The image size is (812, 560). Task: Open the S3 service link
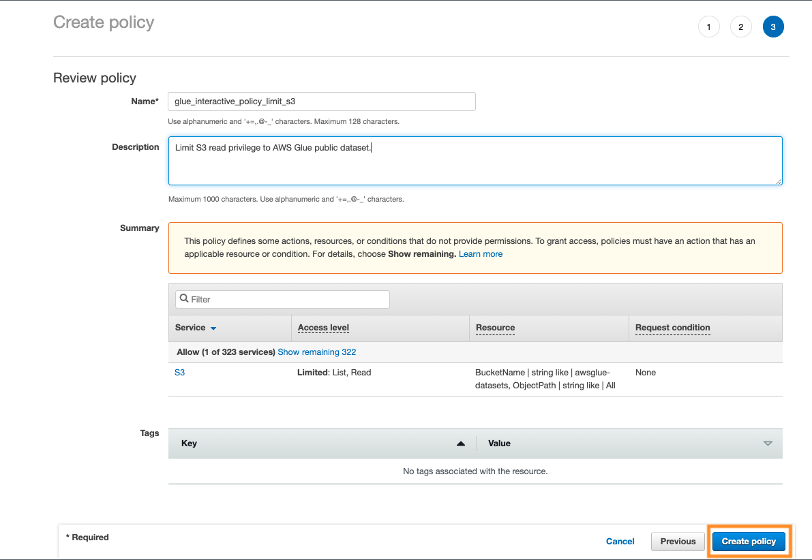coord(180,373)
